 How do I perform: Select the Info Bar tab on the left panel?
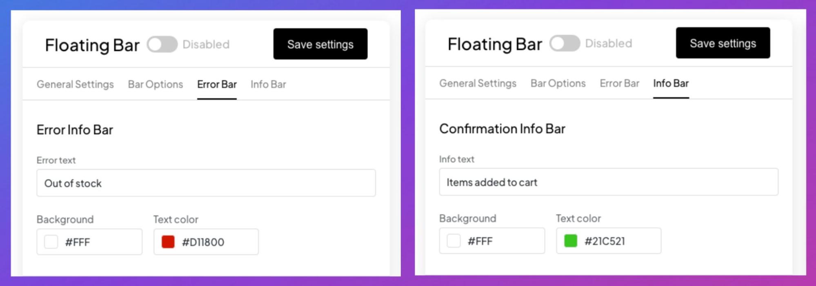(x=268, y=85)
